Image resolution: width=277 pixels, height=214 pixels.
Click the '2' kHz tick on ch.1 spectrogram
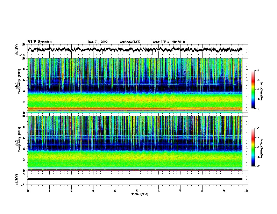[x=24, y=102]
